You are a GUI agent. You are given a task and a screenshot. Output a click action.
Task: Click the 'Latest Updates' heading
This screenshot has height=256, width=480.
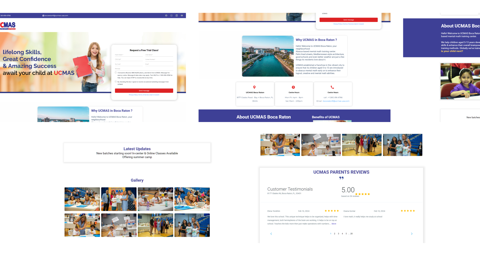(x=137, y=149)
